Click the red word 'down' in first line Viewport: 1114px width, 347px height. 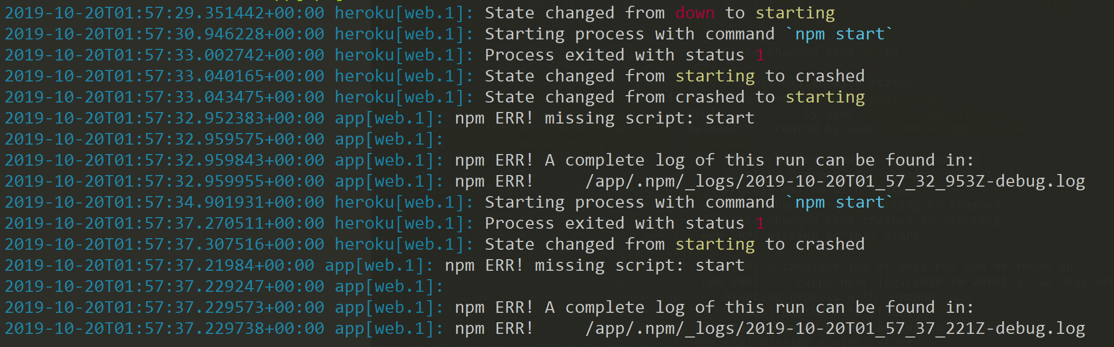click(x=695, y=13)
